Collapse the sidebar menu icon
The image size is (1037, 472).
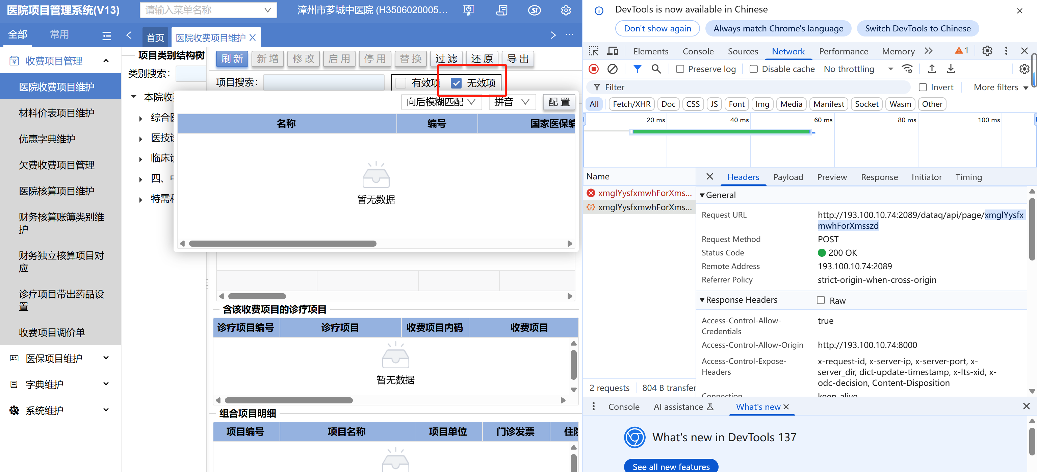point(107,35)
